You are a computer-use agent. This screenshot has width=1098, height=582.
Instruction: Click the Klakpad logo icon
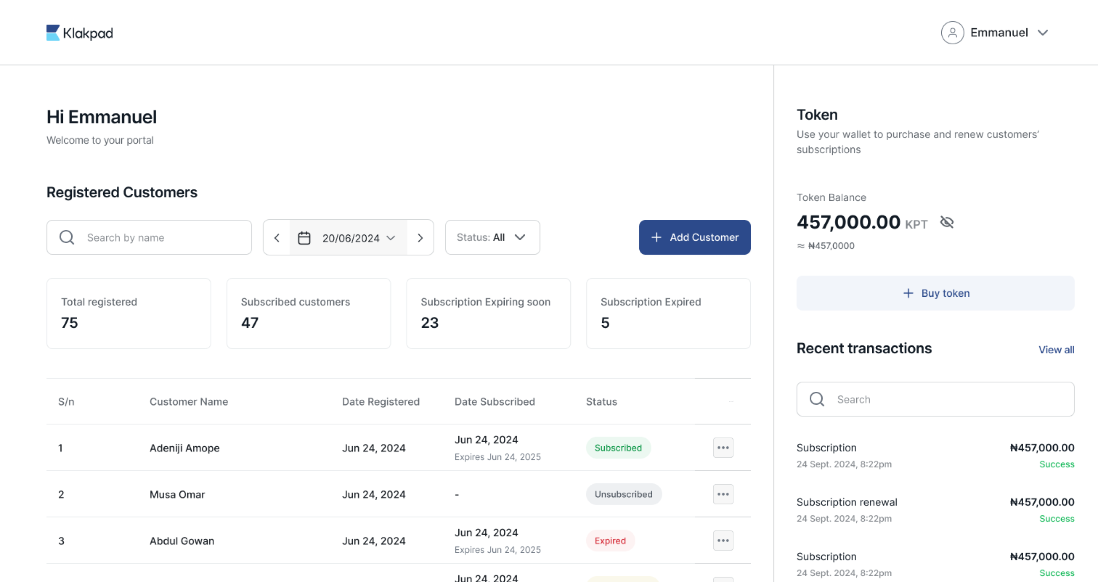(53, 33)
